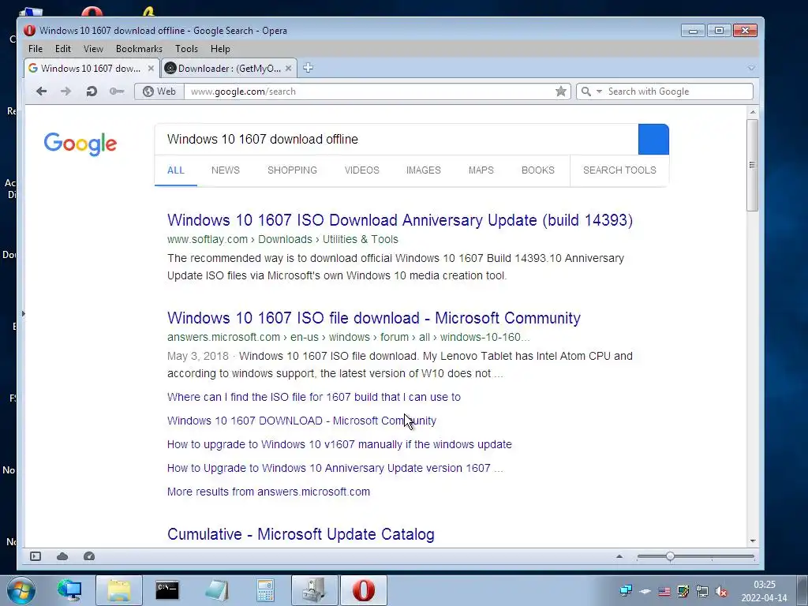Screen dimensions: 808x606
Task: Open the View options arrow near zoom slider
Action: (619, 556)
